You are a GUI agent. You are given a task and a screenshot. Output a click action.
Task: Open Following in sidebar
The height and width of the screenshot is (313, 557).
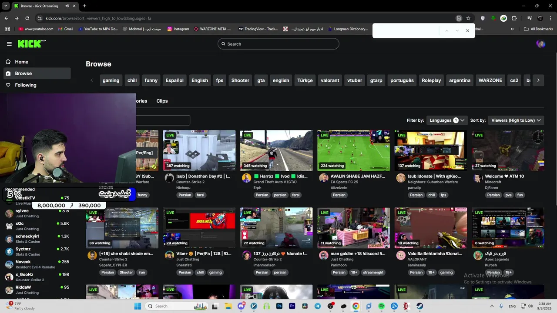point(37,85)
